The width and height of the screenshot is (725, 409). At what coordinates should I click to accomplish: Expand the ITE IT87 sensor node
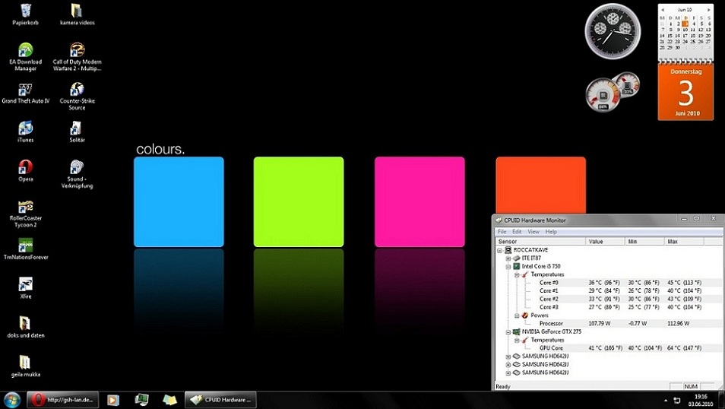point(508,258)
